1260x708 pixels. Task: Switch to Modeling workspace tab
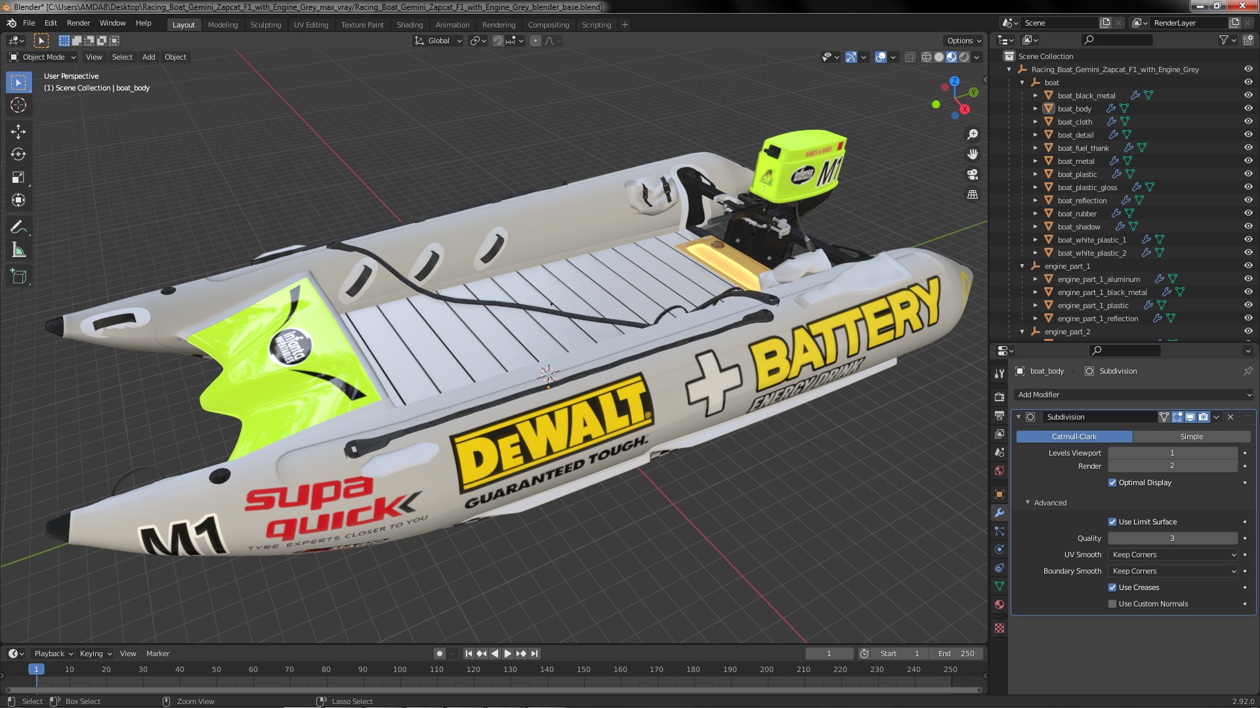[222, 25]
